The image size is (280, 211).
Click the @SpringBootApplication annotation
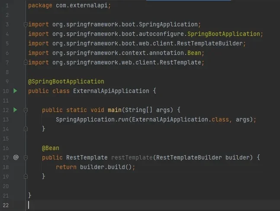tap(66, 82)
